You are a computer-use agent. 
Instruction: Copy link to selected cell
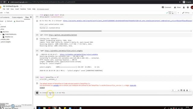[x=179, y=90]
